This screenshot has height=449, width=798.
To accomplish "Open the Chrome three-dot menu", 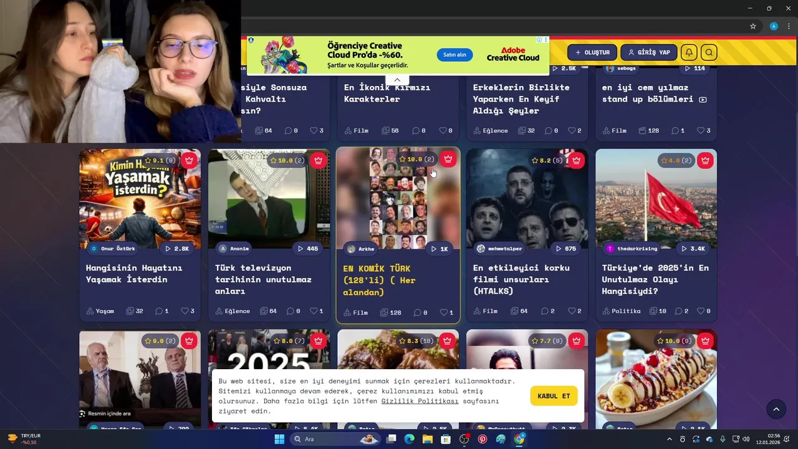I will 789,26.
